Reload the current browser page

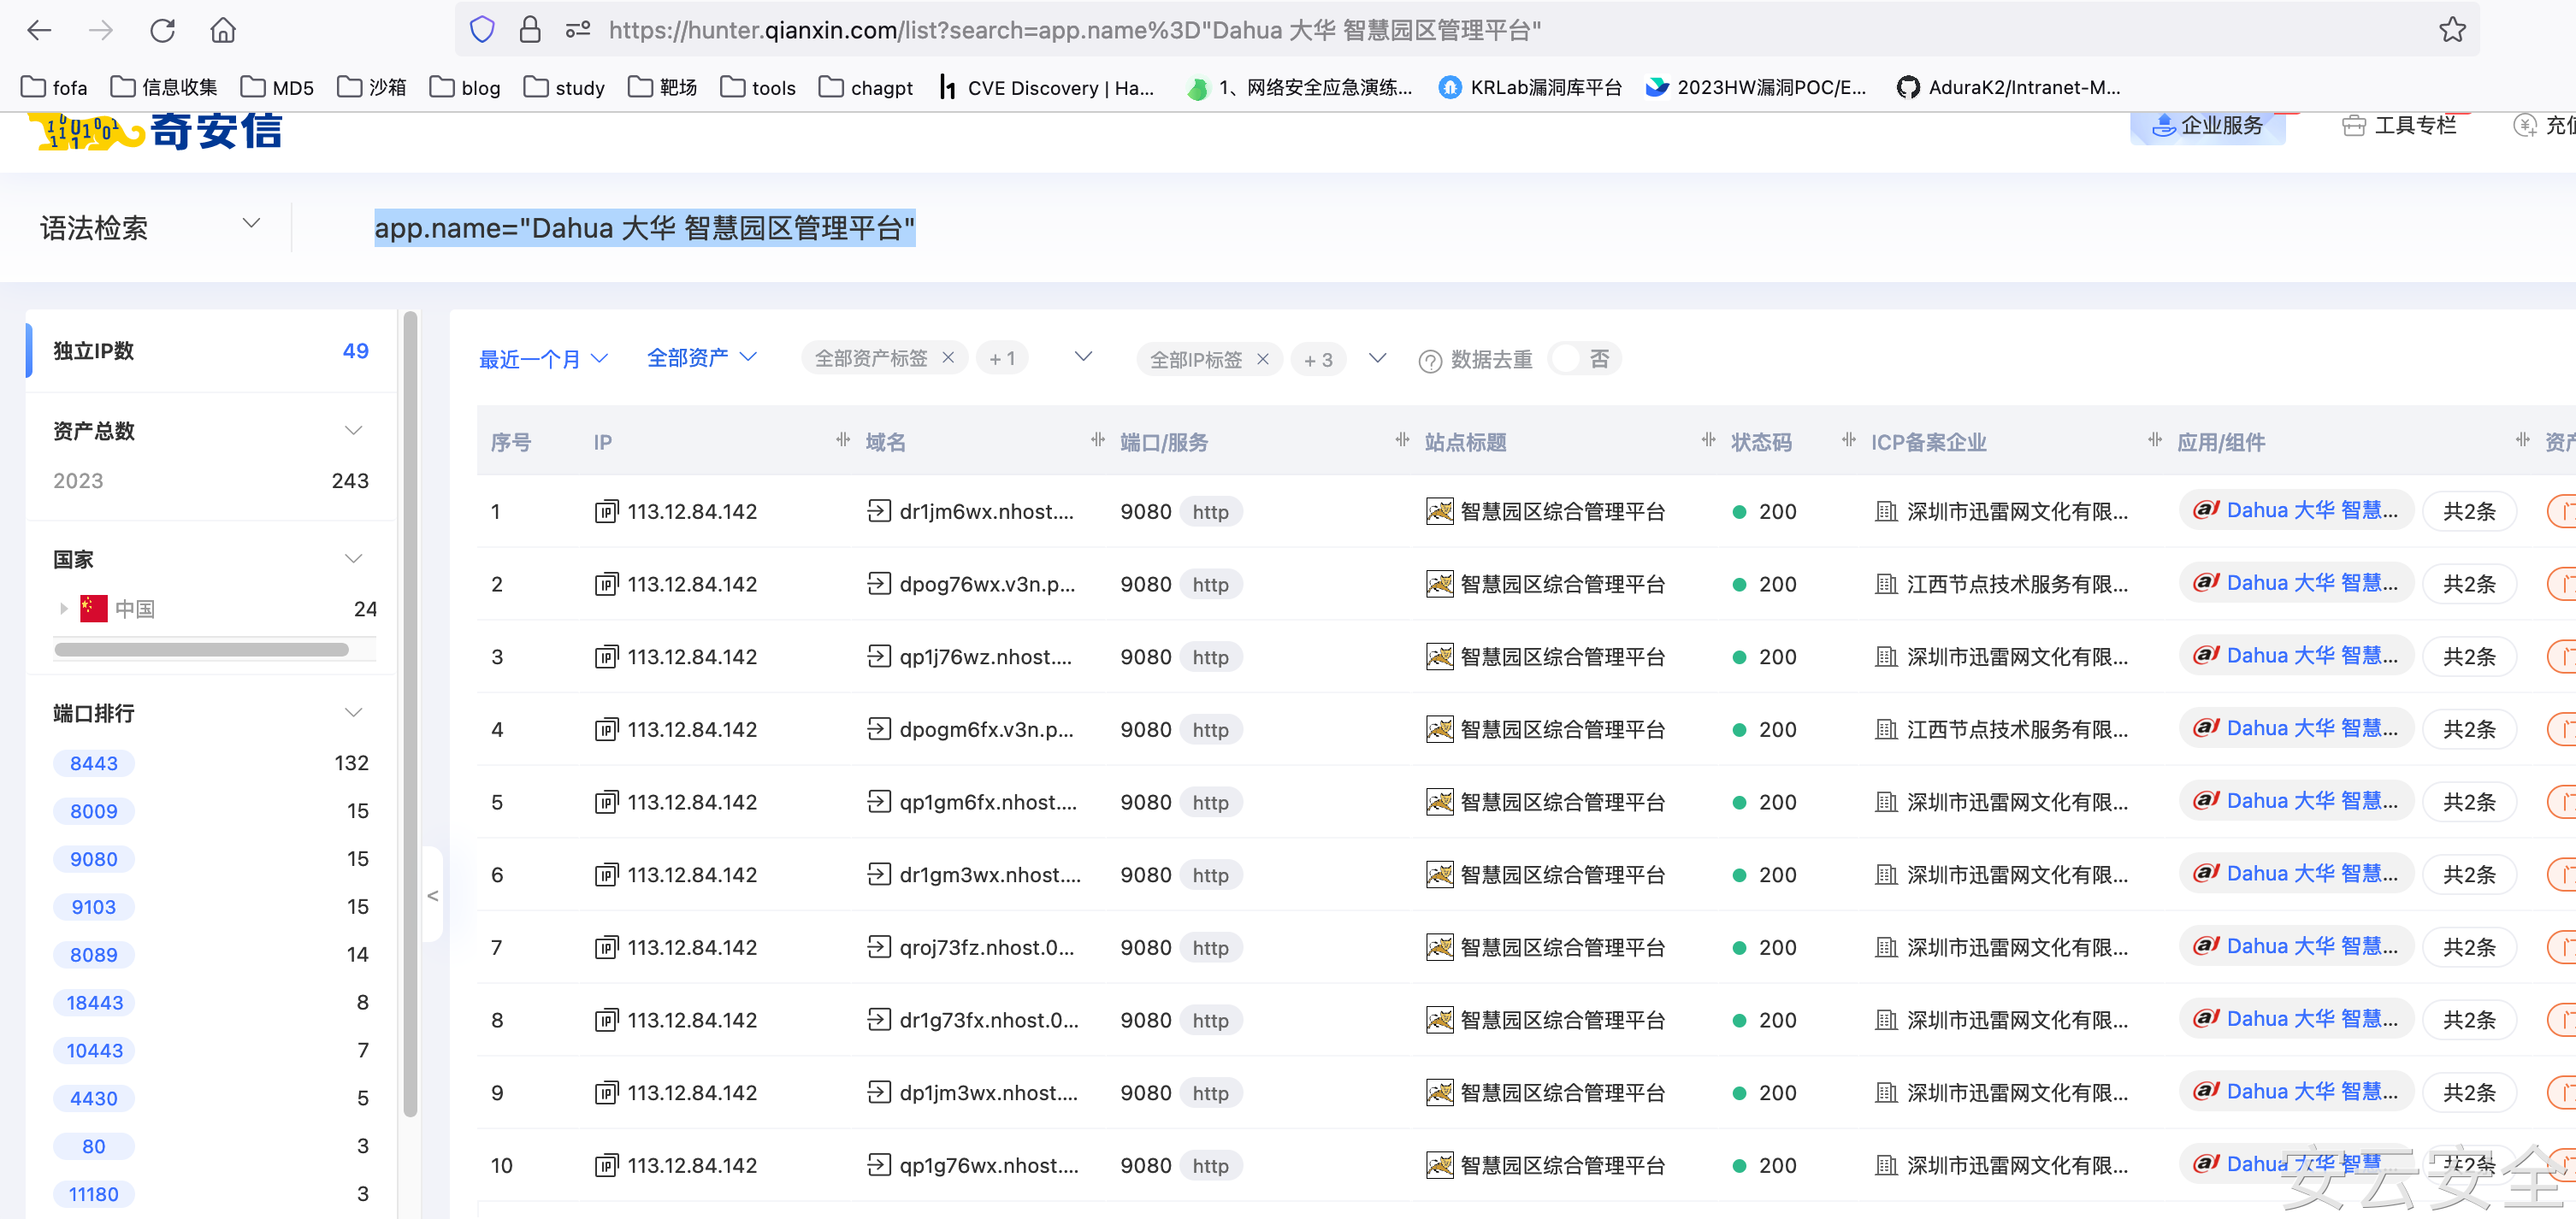(x=162, y=30)
